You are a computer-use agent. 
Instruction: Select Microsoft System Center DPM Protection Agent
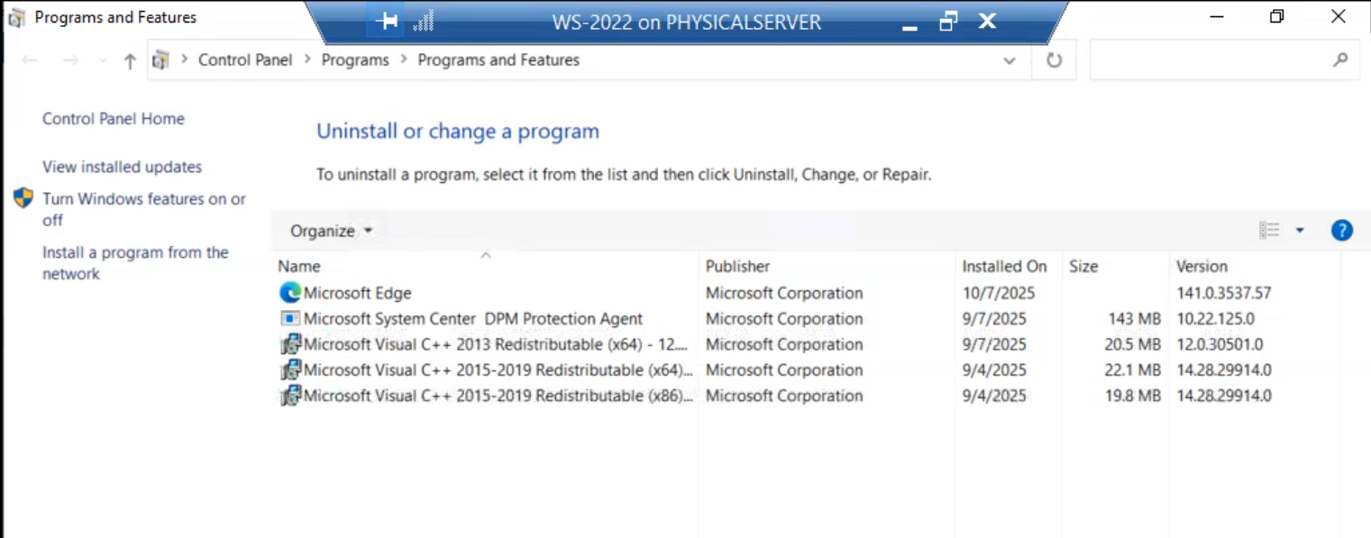pos(473,318)
